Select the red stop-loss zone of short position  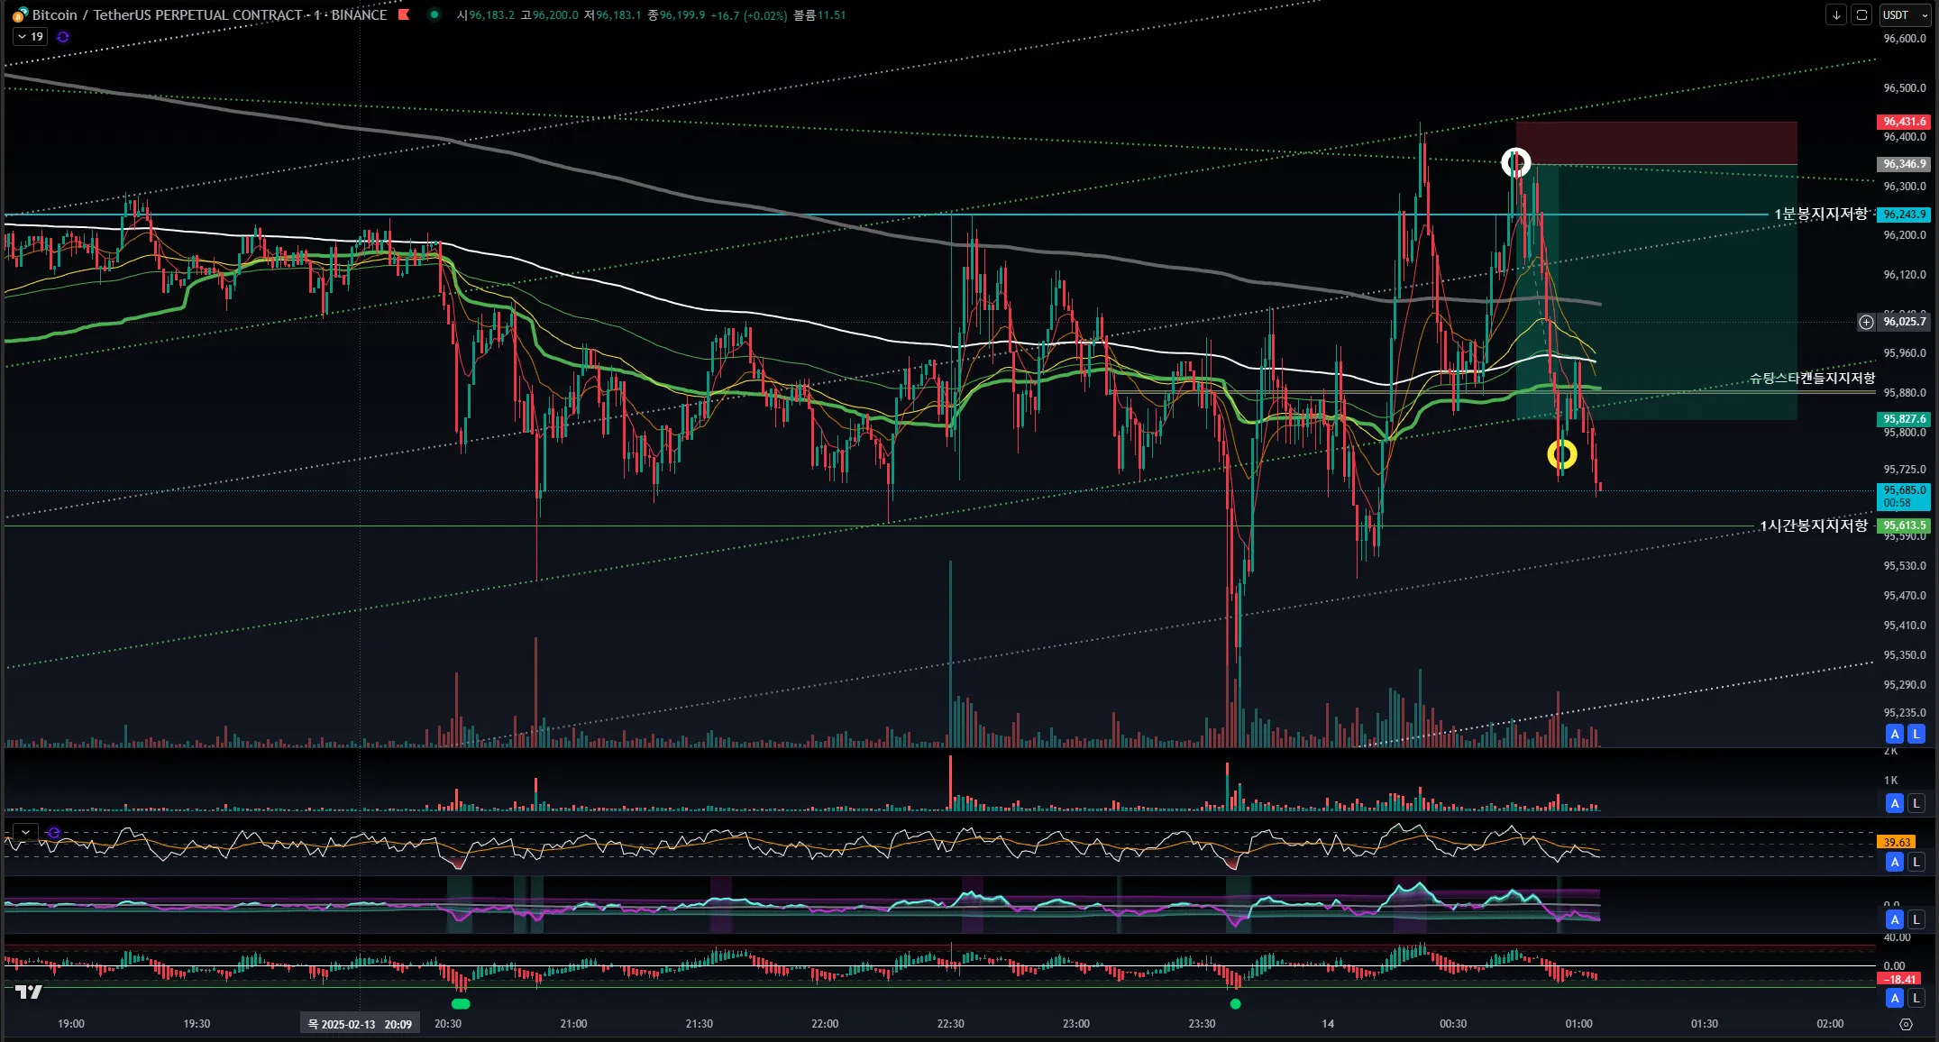1657,143
